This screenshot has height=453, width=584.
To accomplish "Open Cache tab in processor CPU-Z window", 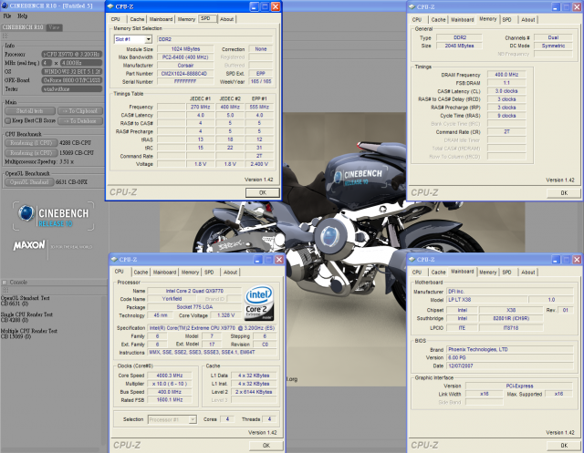I will click(141, 273).
